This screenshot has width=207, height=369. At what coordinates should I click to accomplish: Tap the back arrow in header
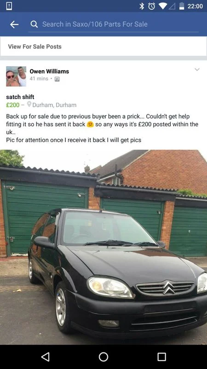(14, 24)
